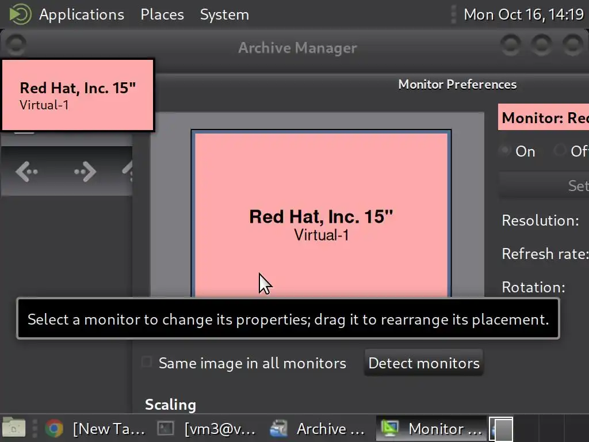Click the Rotation label
This screenshot has width=589, height=442.
point(533,288)
